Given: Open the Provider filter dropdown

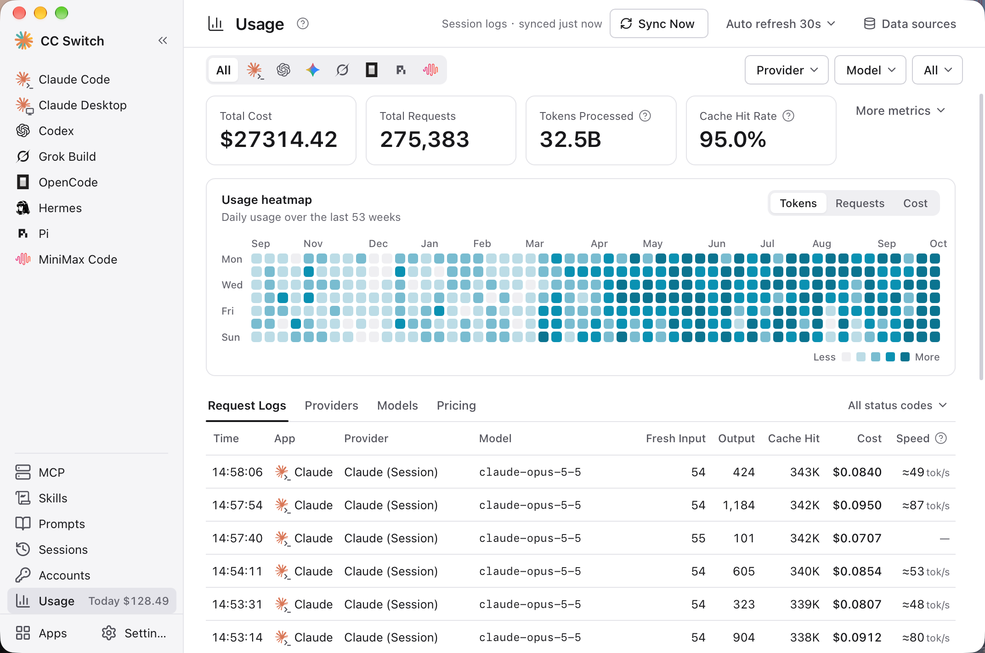Looking at the screenshot, I should tap(787, 70).
